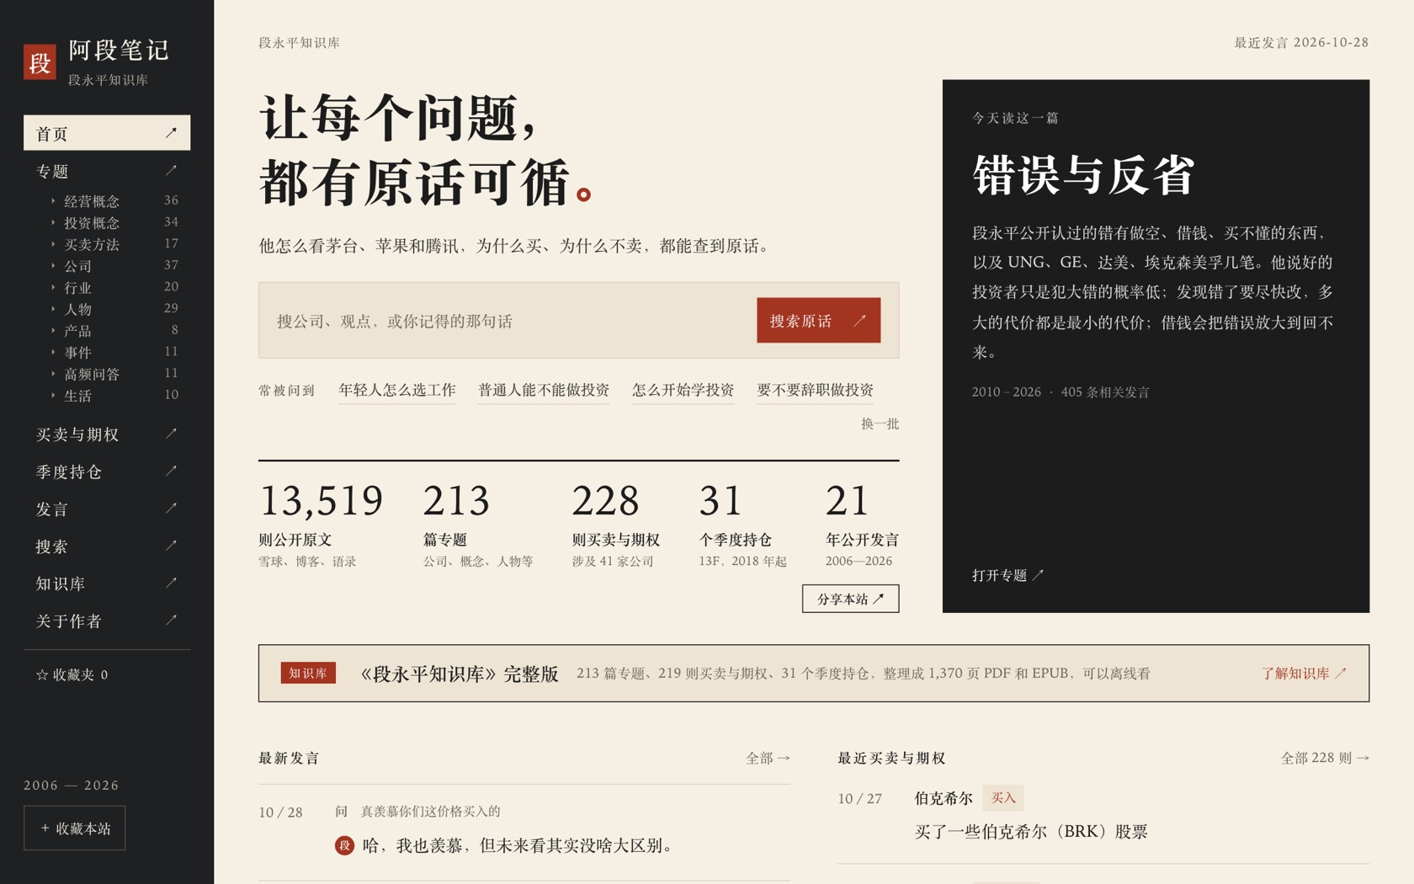Expand the 公司 category

(114, 266)
